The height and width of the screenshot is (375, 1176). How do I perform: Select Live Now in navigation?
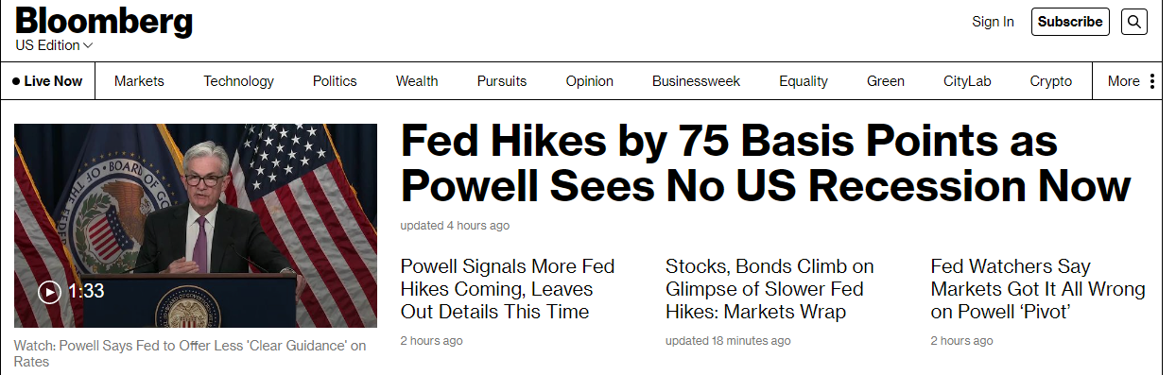pyautogui.click(x=48, y=81)
